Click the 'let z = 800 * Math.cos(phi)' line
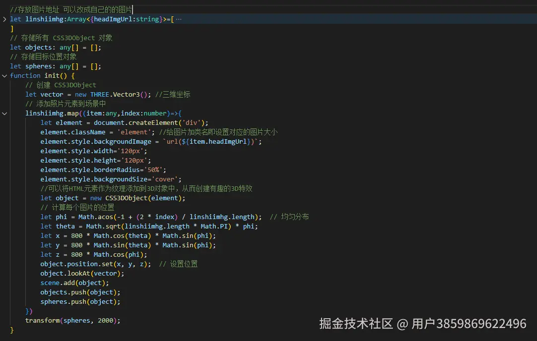This screenshot has width=537, height=341. 94,254
